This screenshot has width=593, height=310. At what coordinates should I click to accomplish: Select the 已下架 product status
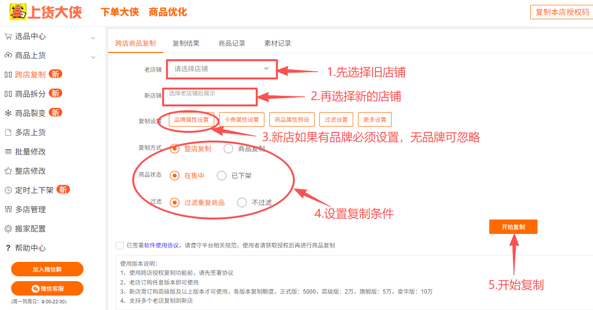point(221,176)
